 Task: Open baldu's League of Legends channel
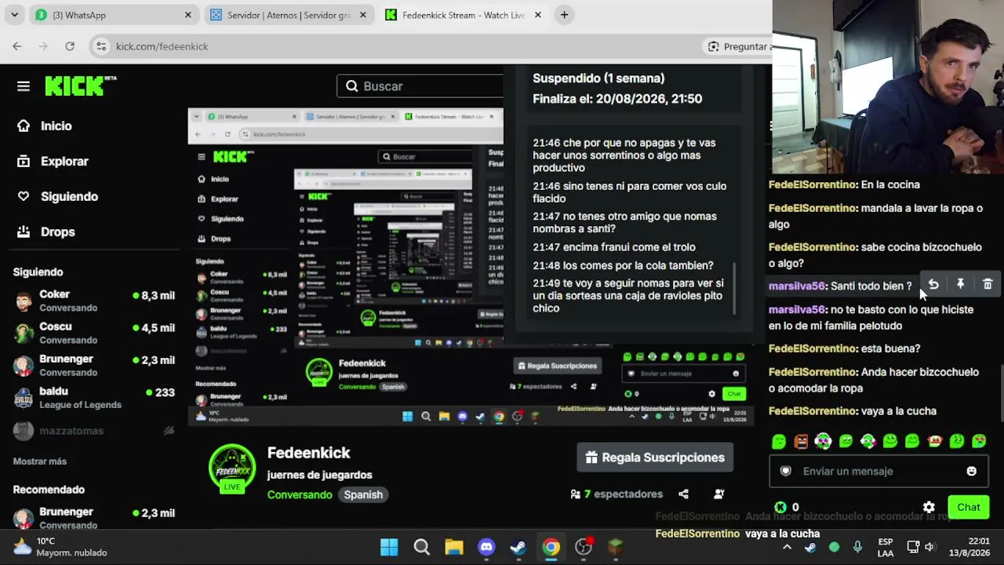pyautogui.click(x=94, y=397)
